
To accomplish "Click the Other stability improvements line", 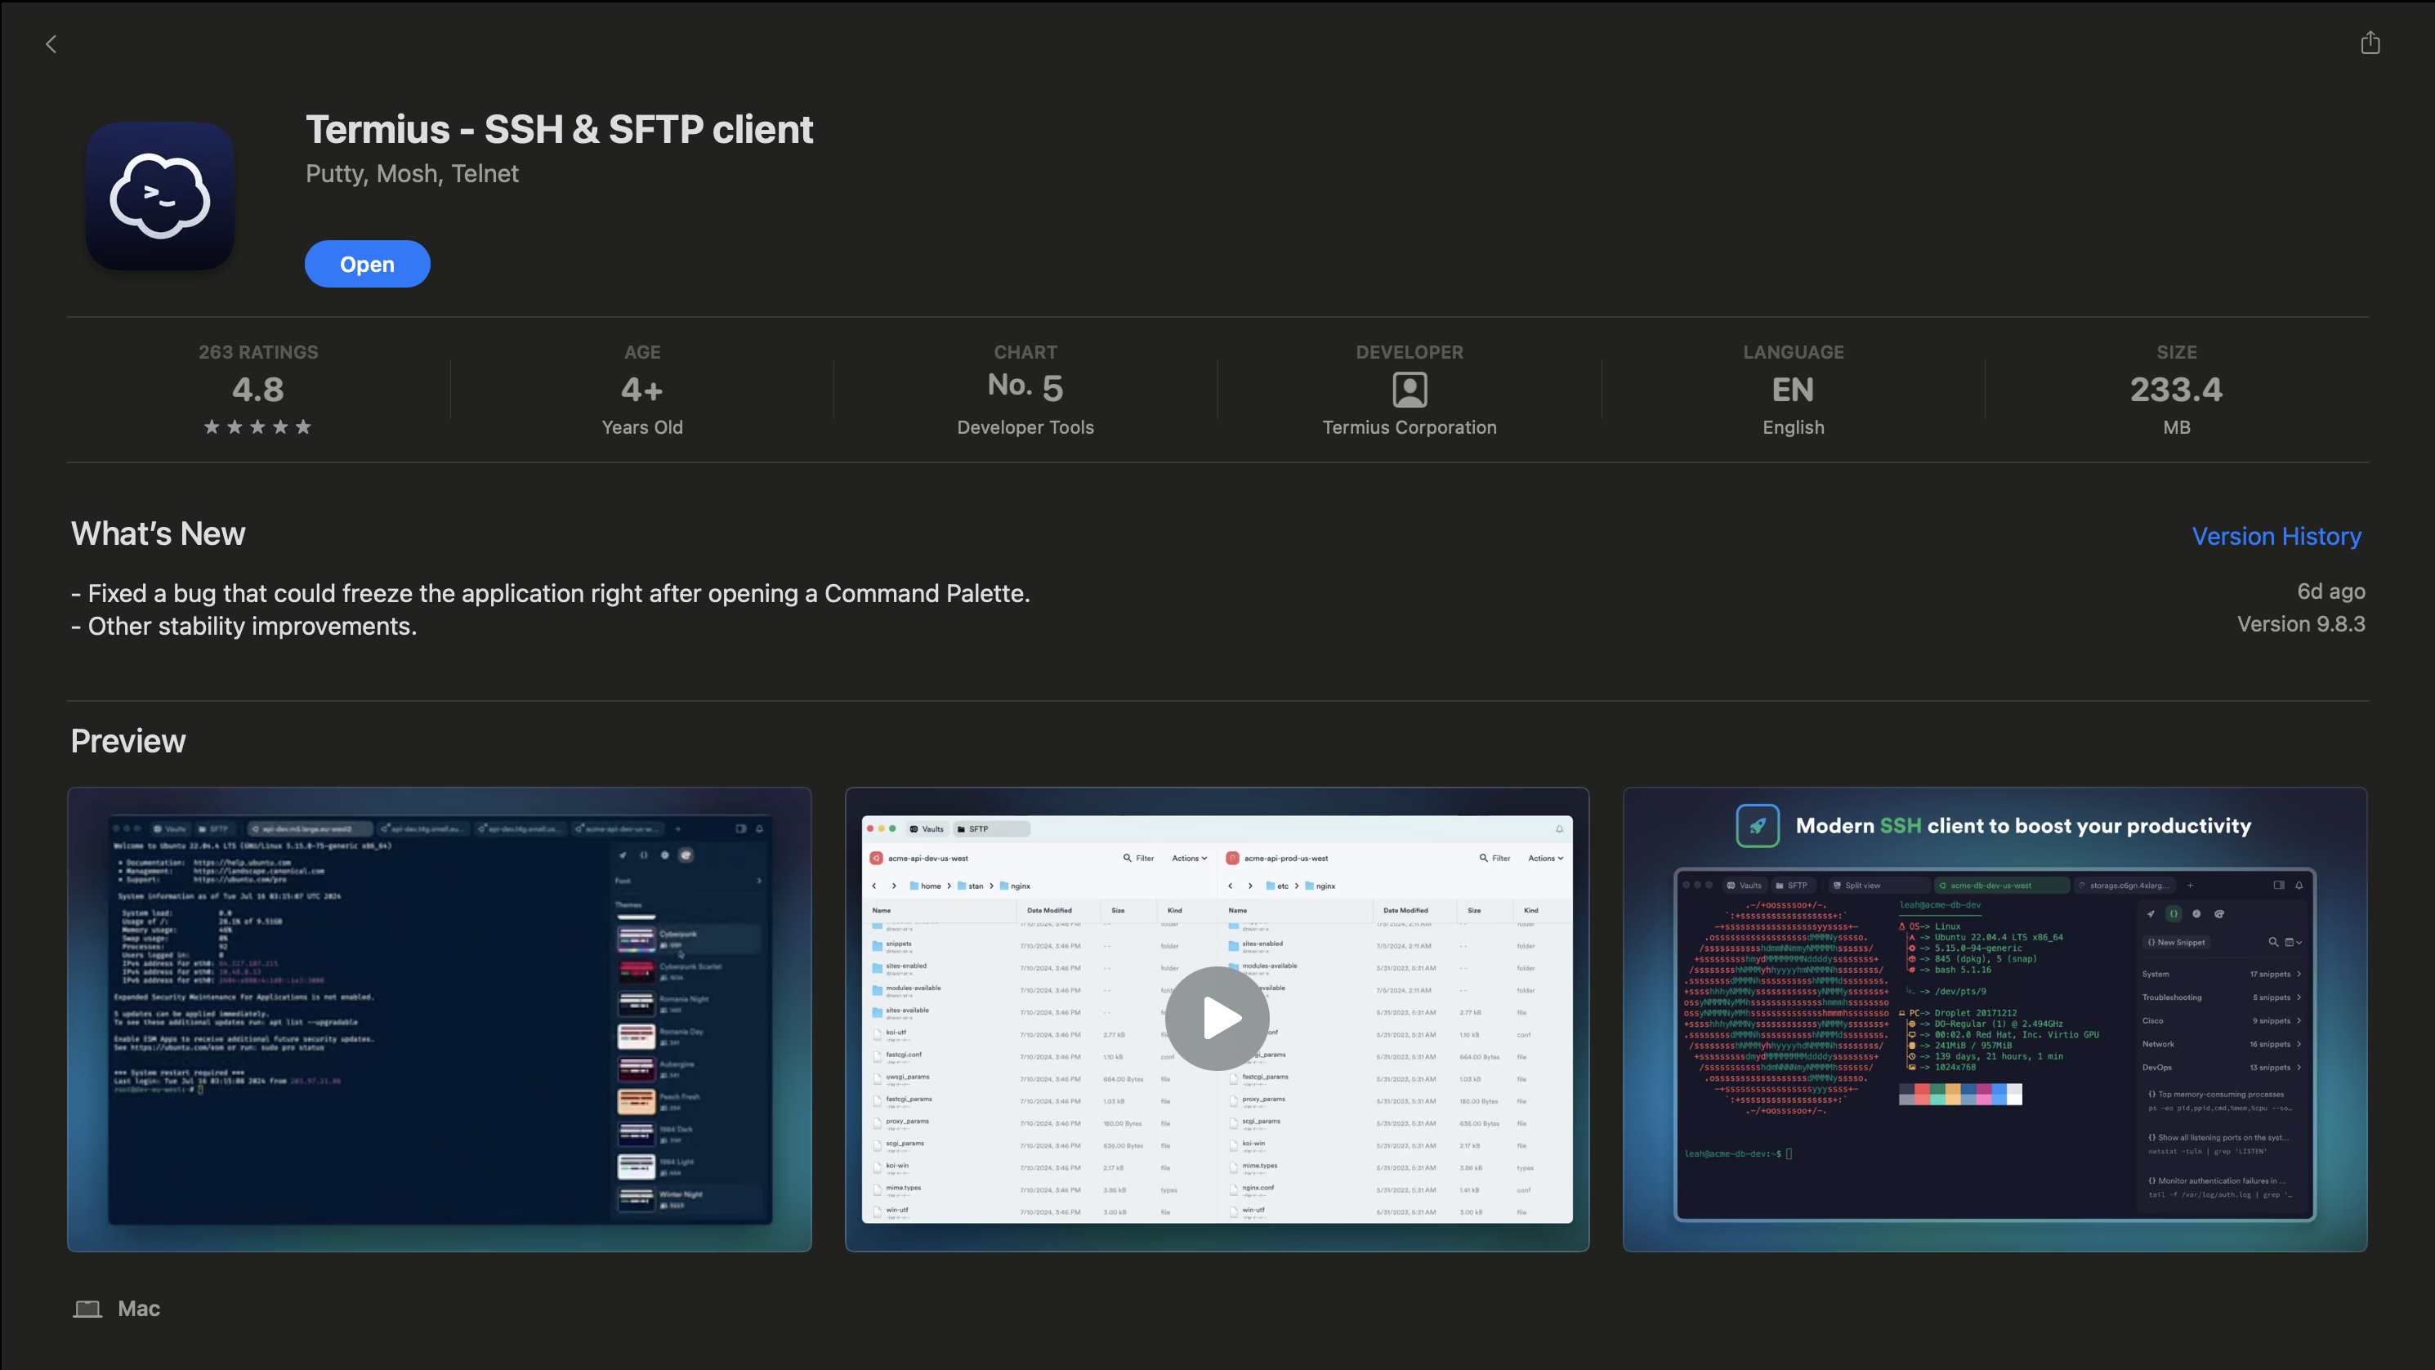I will click(243, 627).
